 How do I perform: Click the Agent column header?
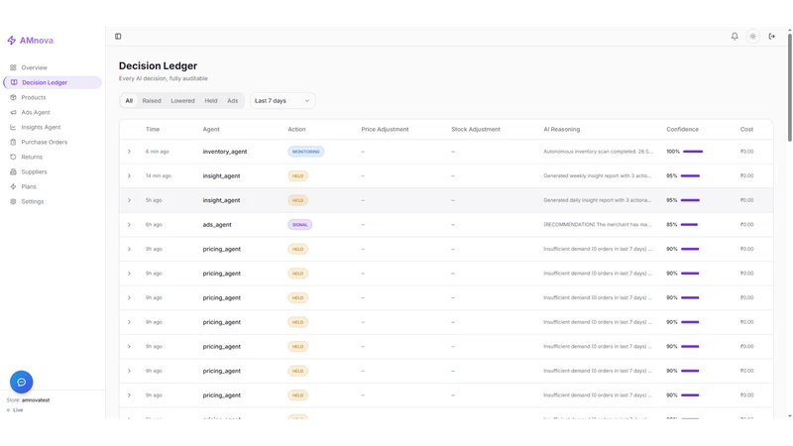pyautogui.click(x=211, y=130)
